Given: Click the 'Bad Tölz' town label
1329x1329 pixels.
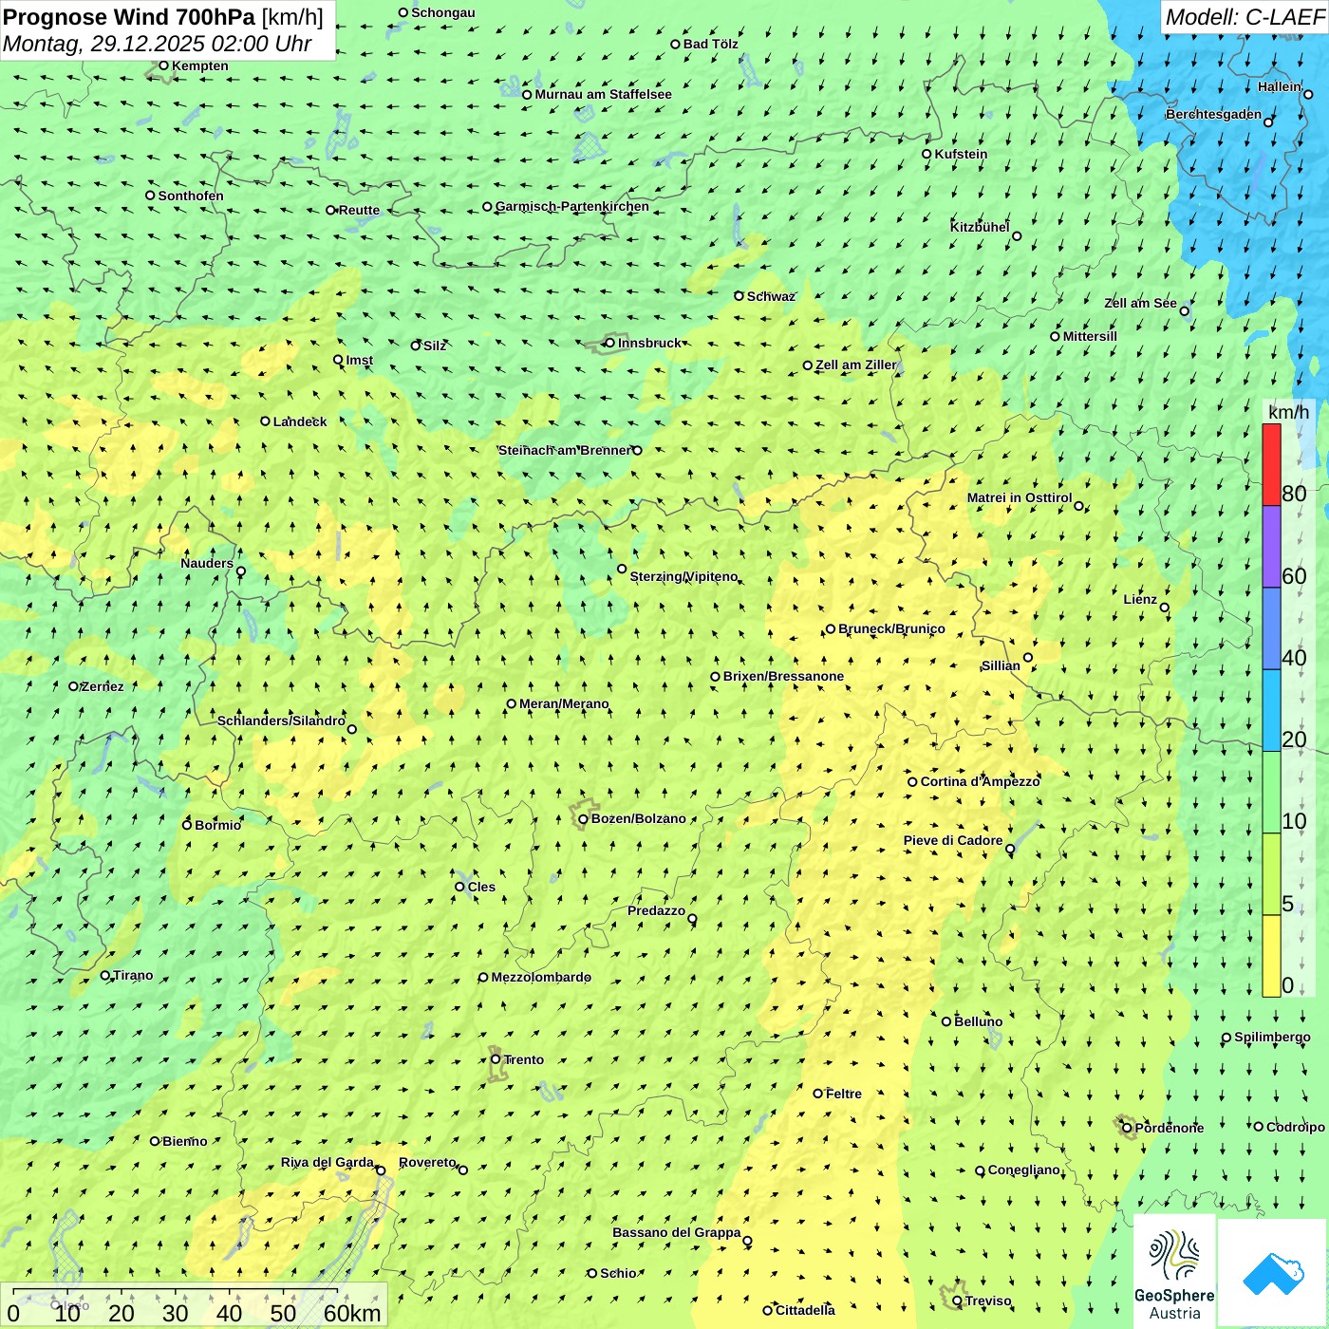Looking at the screenshot, I should (x=711, y=44).
